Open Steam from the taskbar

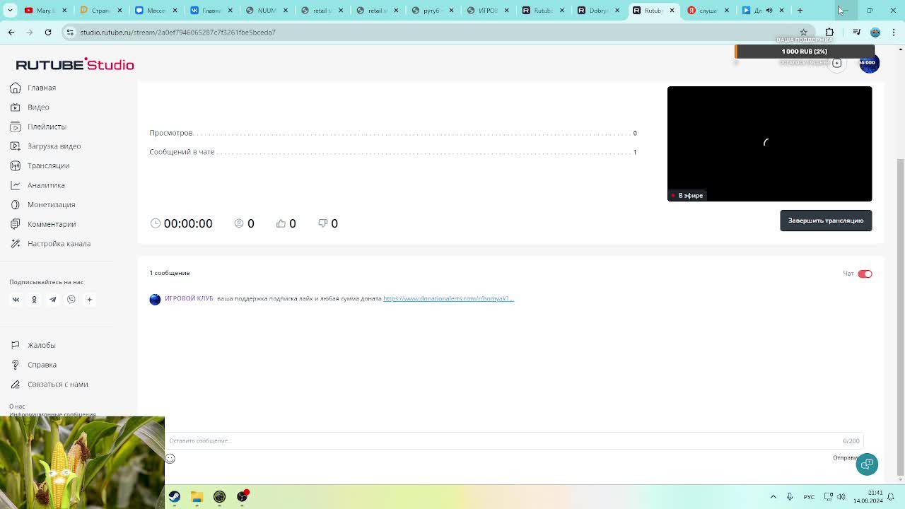(175, 497)
